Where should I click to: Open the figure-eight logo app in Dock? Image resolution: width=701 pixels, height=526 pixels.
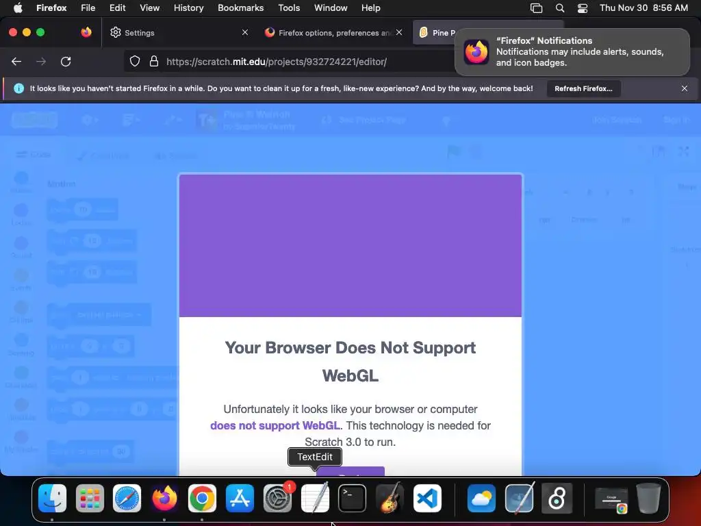557,499
